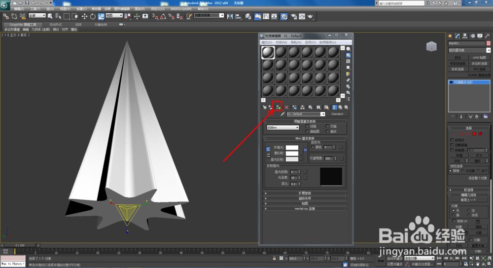Expand Soft Selection (软选择) rollout

(468, 190)
